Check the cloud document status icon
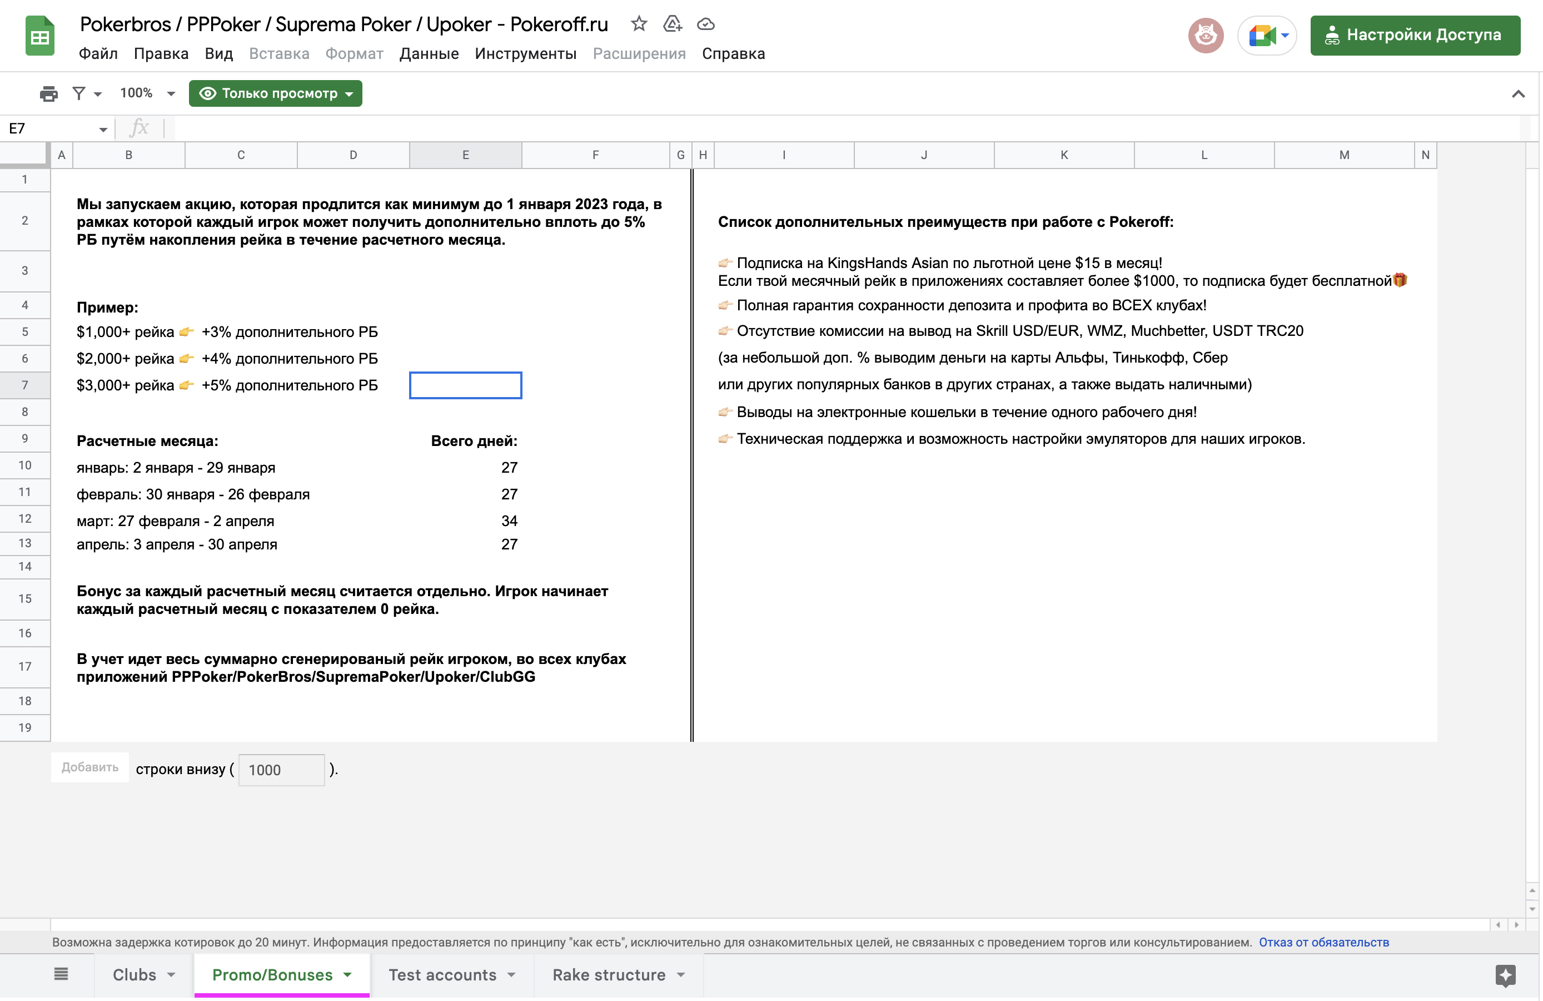Image resolution: width=1543 pixels, height=1001 pixels. point(705,24)
